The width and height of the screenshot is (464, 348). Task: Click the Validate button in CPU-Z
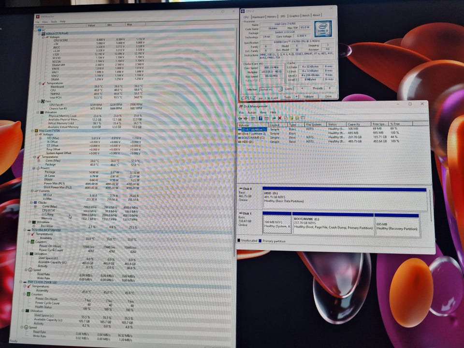click(309, 97)
